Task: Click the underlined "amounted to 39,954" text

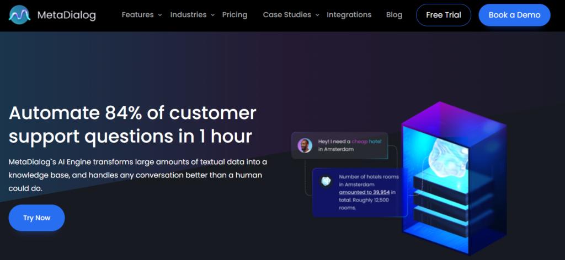Action: coord(364,192)
